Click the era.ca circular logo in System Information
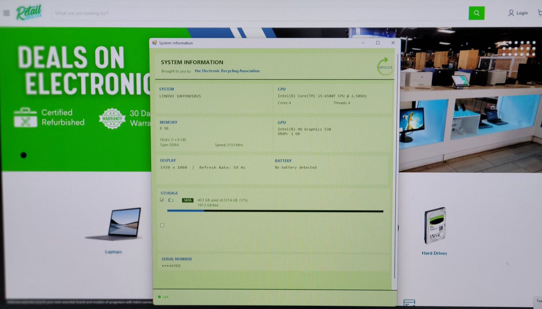The image size is (542, 309). click(x=385, y=67)
